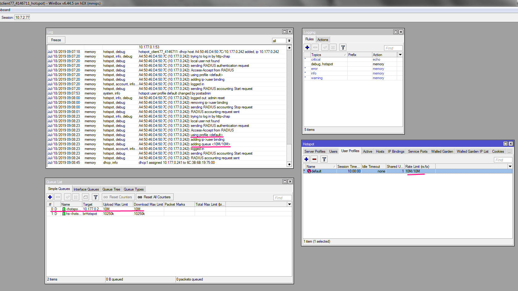The width and height of the screenshot is (518, 291).
Task: Click the Find field in the Hotspot window
Action: [x=503, y=160]
